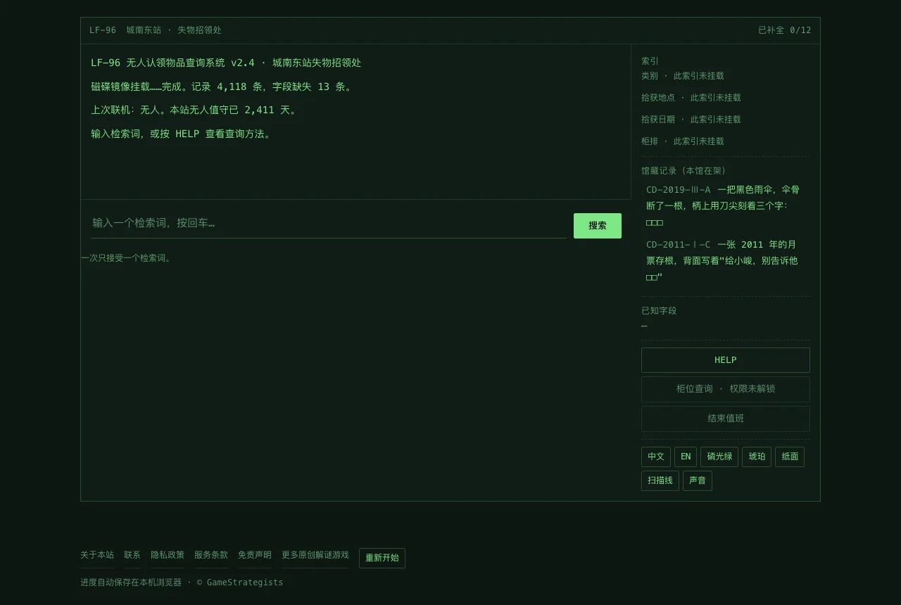End the shift with 结束值班

(x=725, y=419)
